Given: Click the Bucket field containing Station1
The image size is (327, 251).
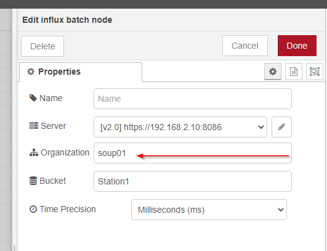Looking at the screenshot, I should click(193, 181).
